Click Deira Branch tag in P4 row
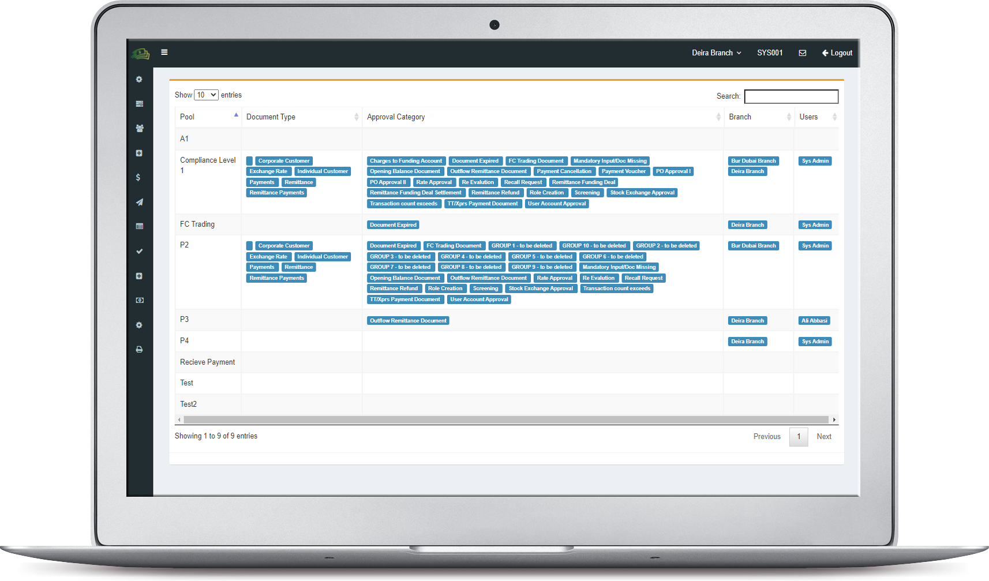The image size is (989, 581). coord(747,342)
